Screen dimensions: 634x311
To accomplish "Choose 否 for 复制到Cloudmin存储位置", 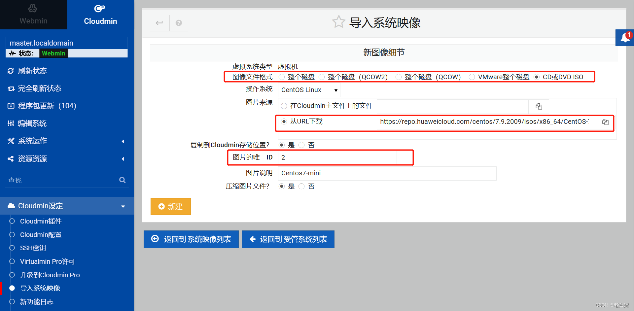I will click(301, 145).
